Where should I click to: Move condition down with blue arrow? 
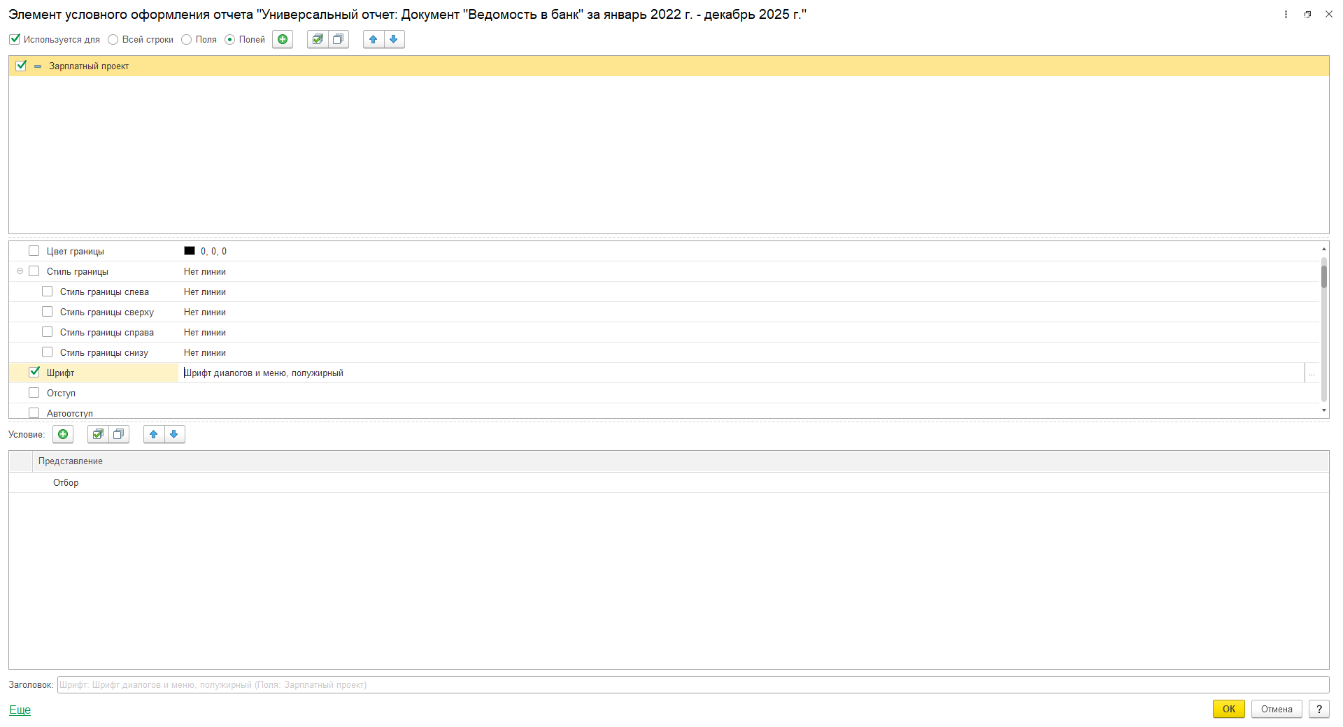174,435
